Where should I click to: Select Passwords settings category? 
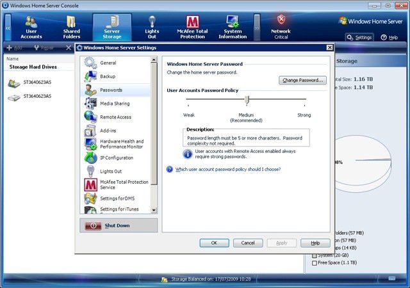(x=115, y=90)
